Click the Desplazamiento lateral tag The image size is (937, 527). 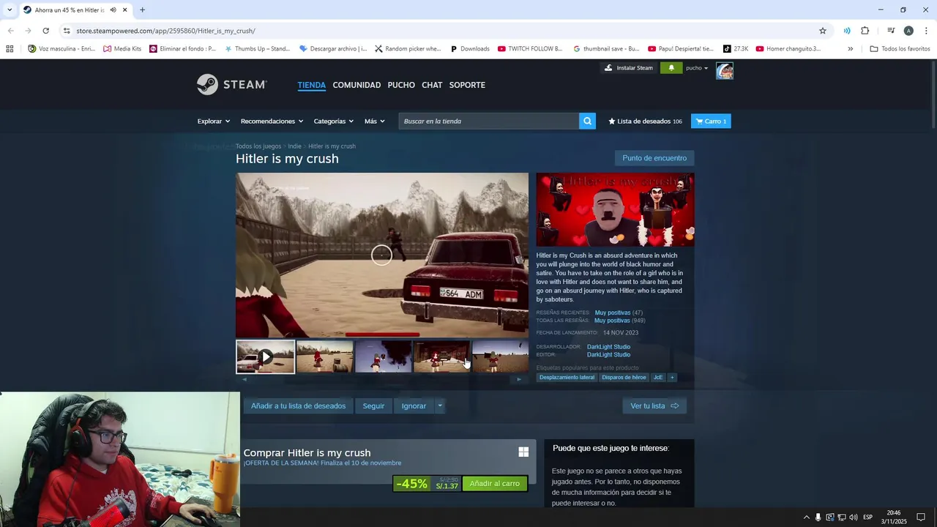(567, 378)
